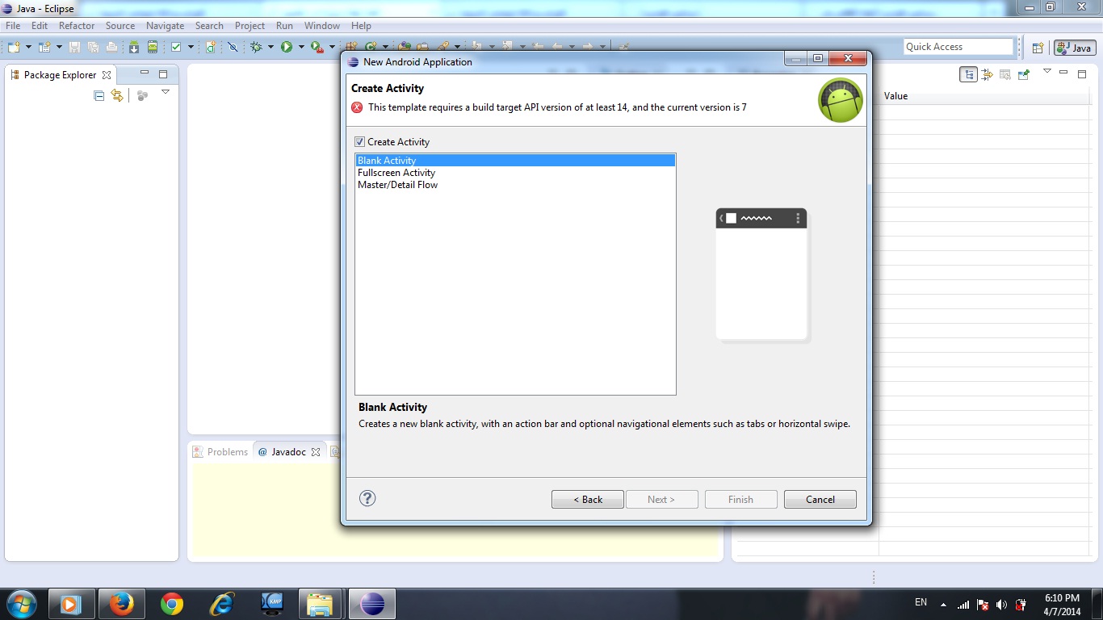1103x620 pixels.
Task: Open Internet Explorer from the taskbar
Action: coord(221,604)
